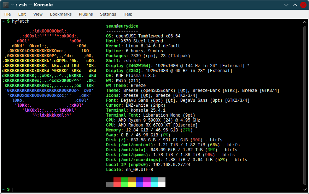Viewport: 309px width, 194px height.
Task: Click the 'Disk (/mnt/recordings)' label
Action: point(133,160)
